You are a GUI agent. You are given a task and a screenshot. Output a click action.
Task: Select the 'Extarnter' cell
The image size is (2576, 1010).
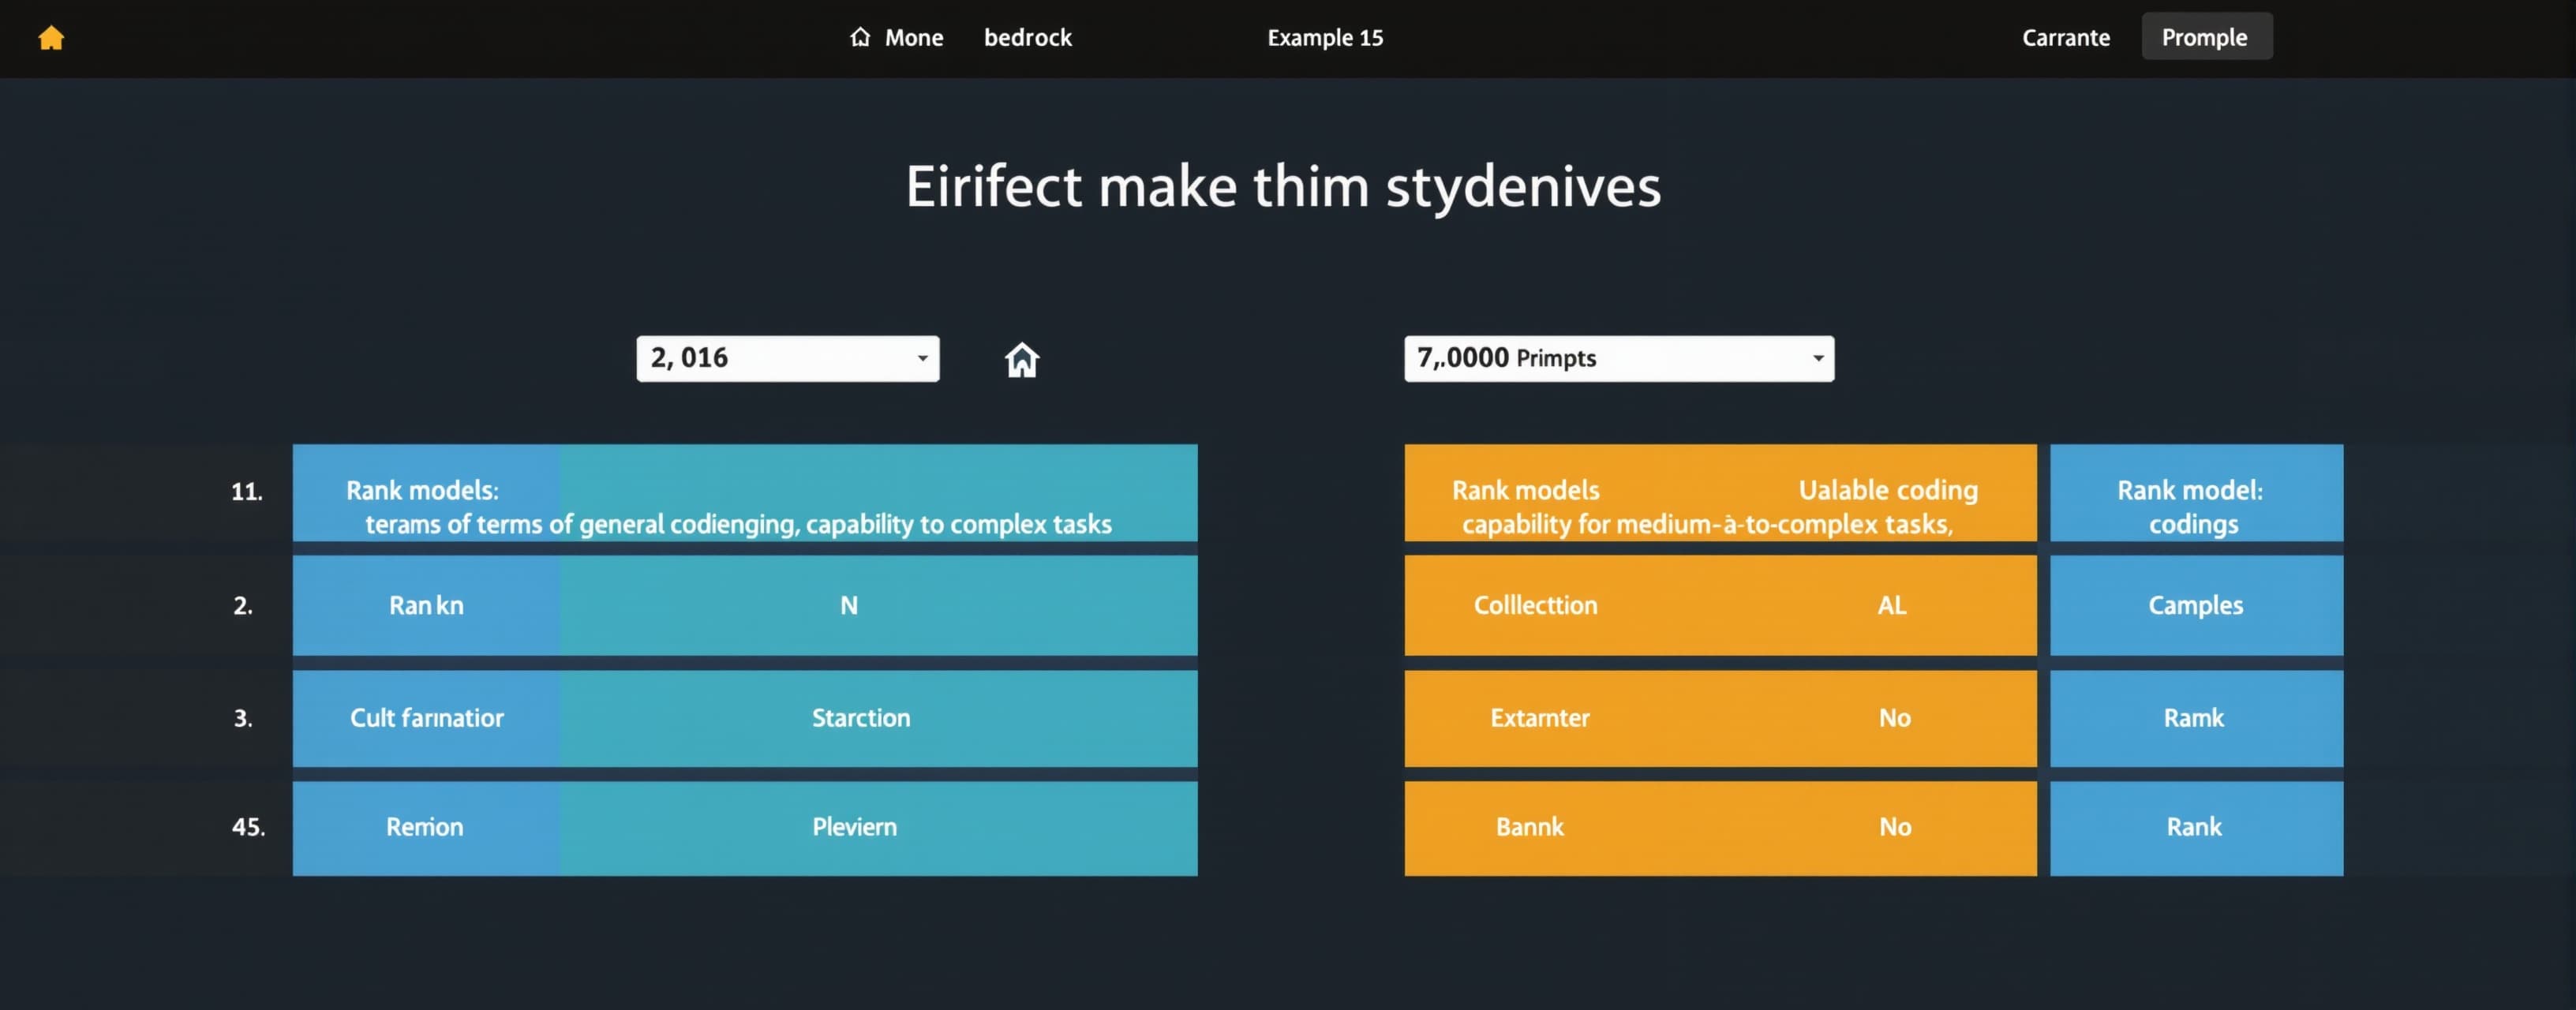[x=1539, y=718]
